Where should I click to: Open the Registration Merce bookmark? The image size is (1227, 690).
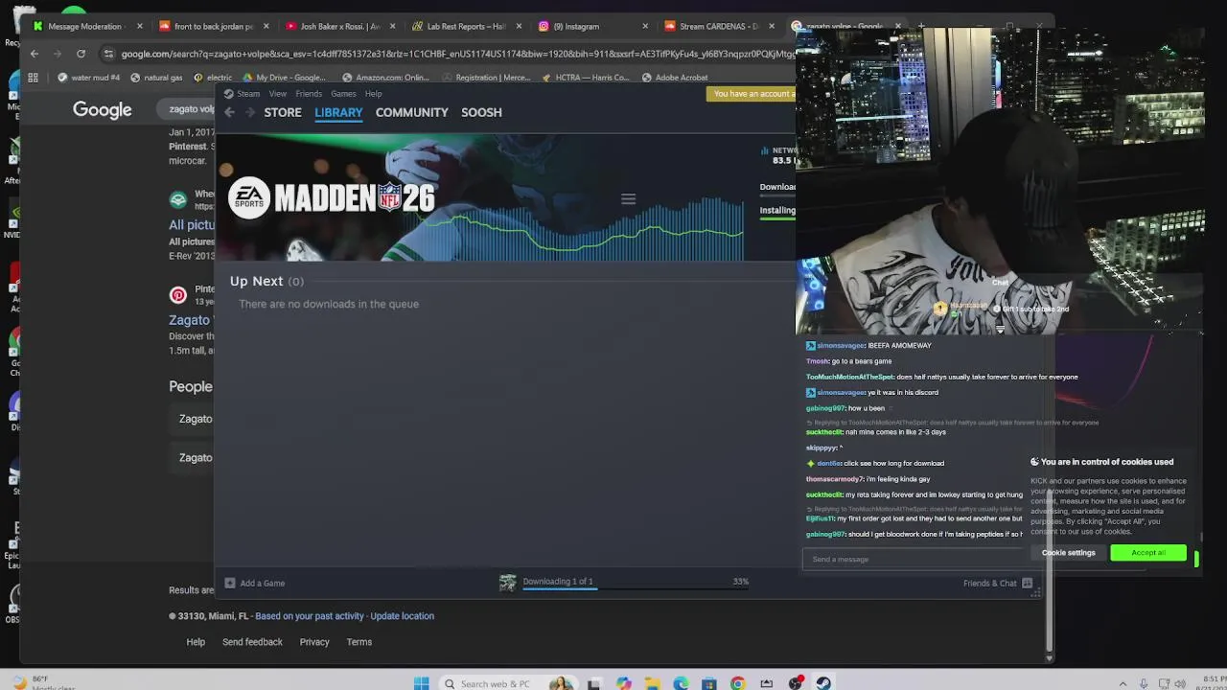tap(486, 78)
